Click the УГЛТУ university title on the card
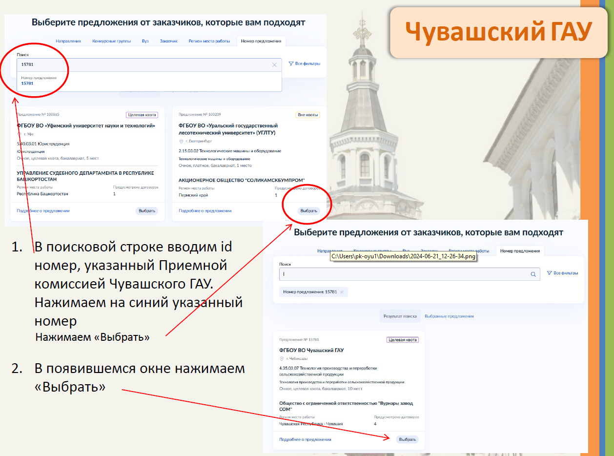 click(x=228, y=129)
